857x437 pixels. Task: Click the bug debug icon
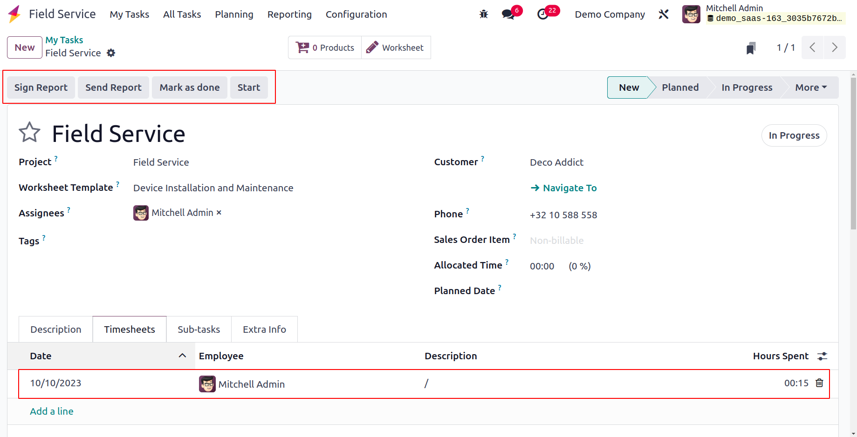pyautogui.click(x=484, y=14)
